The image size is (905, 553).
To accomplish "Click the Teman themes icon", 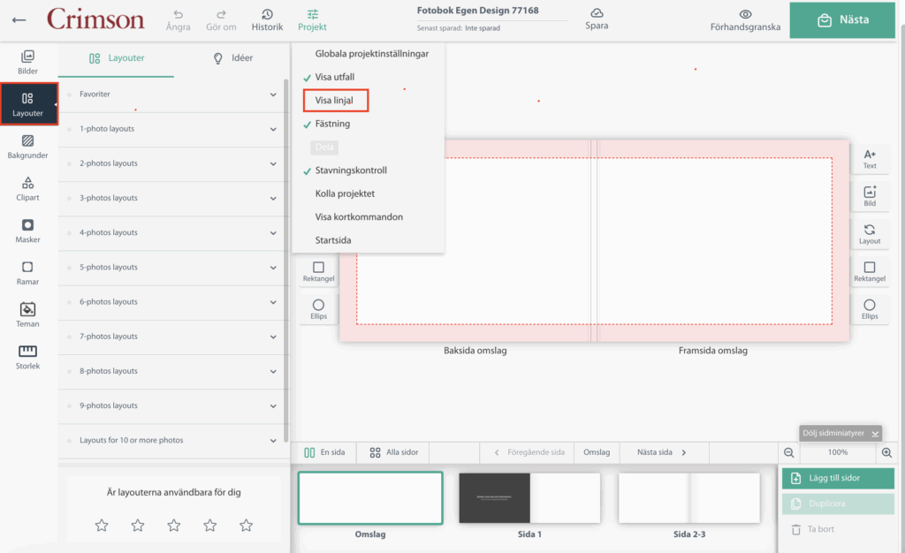I will coord(27,314).
